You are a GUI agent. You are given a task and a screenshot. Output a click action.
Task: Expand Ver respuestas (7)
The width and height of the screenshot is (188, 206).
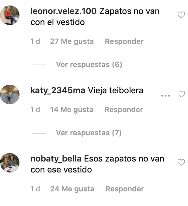tap(89, 133)
